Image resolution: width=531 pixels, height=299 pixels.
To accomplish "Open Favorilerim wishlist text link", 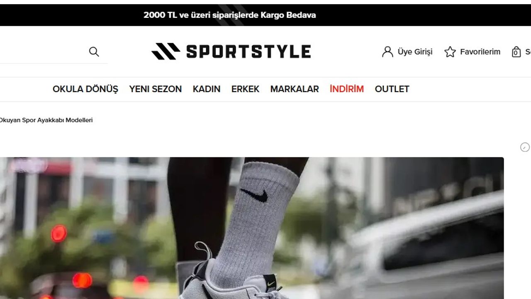I will point(480,52).
